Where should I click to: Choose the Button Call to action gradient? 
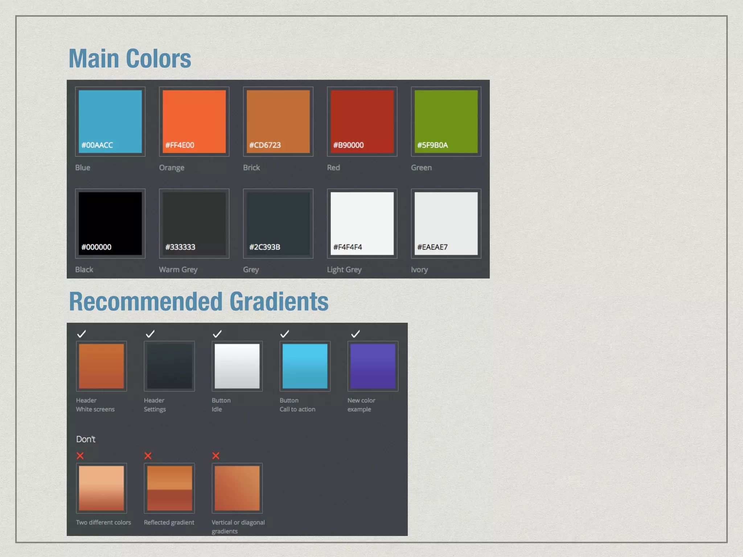click(305, 366)
